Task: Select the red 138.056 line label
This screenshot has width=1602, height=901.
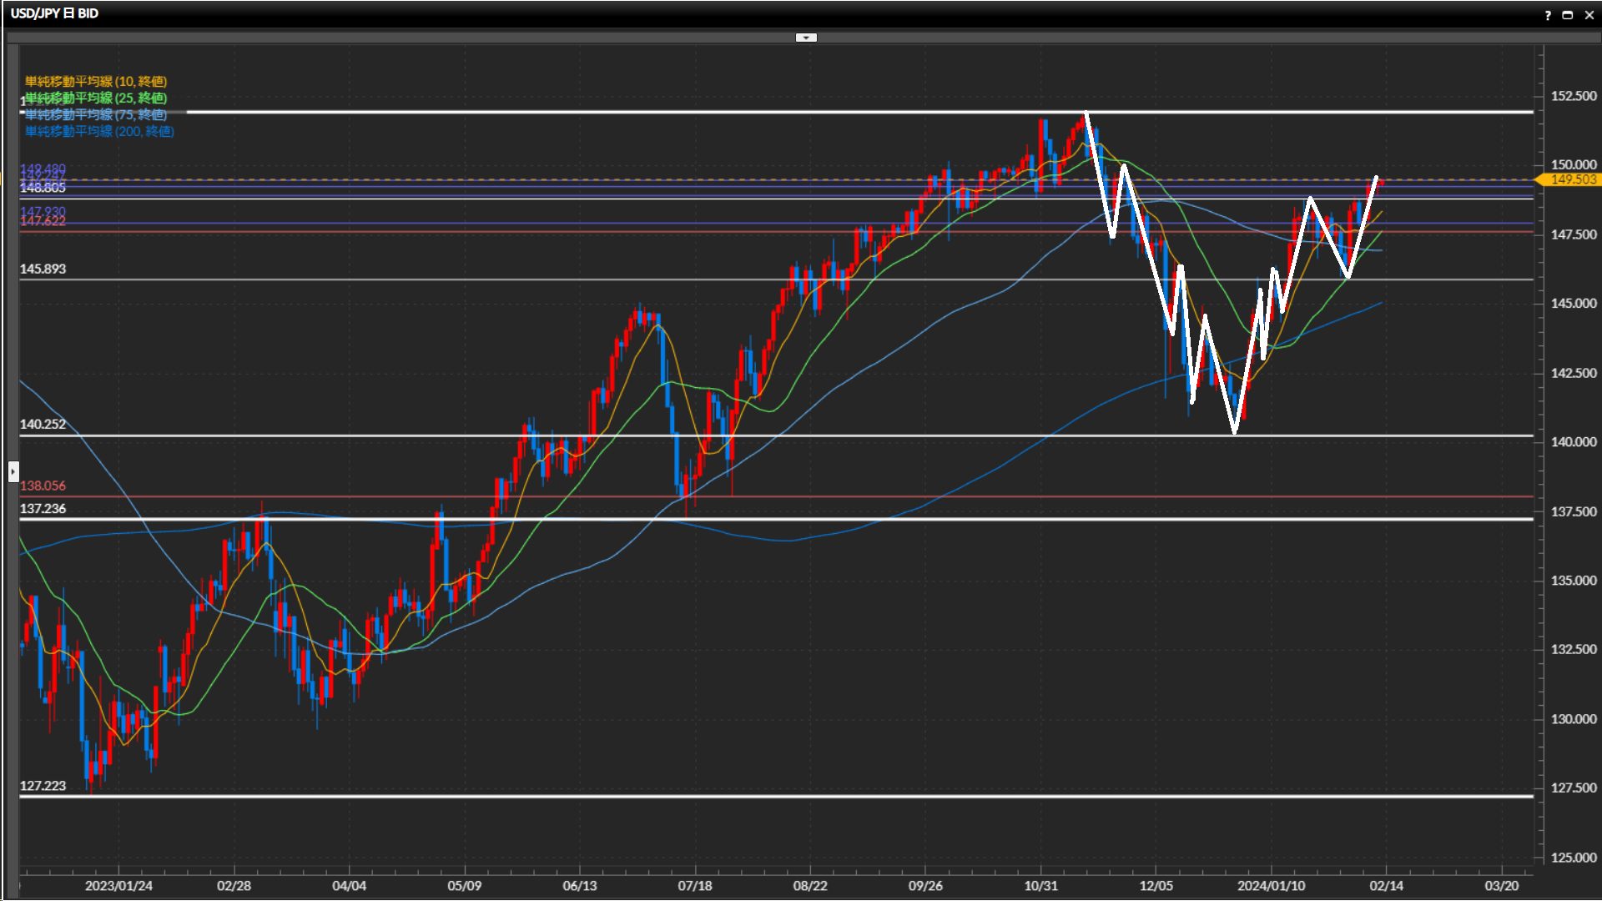Action: (43, 486)
